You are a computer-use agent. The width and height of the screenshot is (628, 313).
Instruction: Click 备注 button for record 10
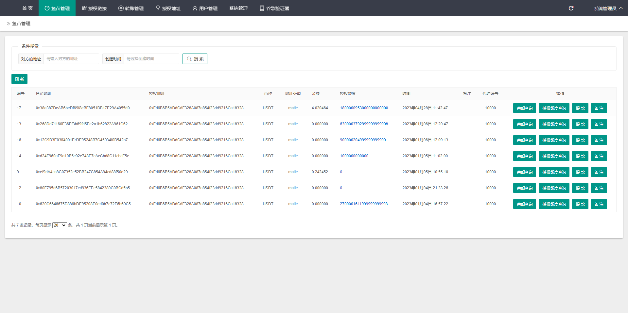pyautogui.click(x=599, y=204)
